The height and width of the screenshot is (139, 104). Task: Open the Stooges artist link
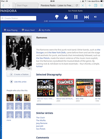pyautogui.click(x=40, y=53)
